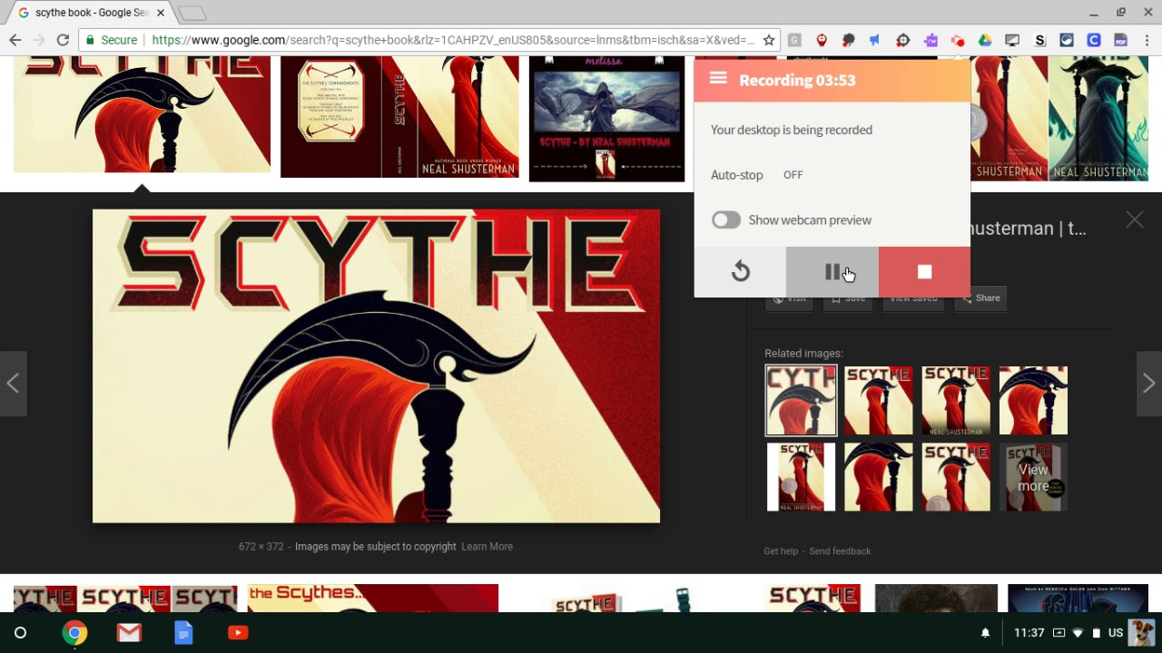Close the image preview panel
This screenshot has height=653, width=1162.
pyautogui.click(x=1135, y=219)
